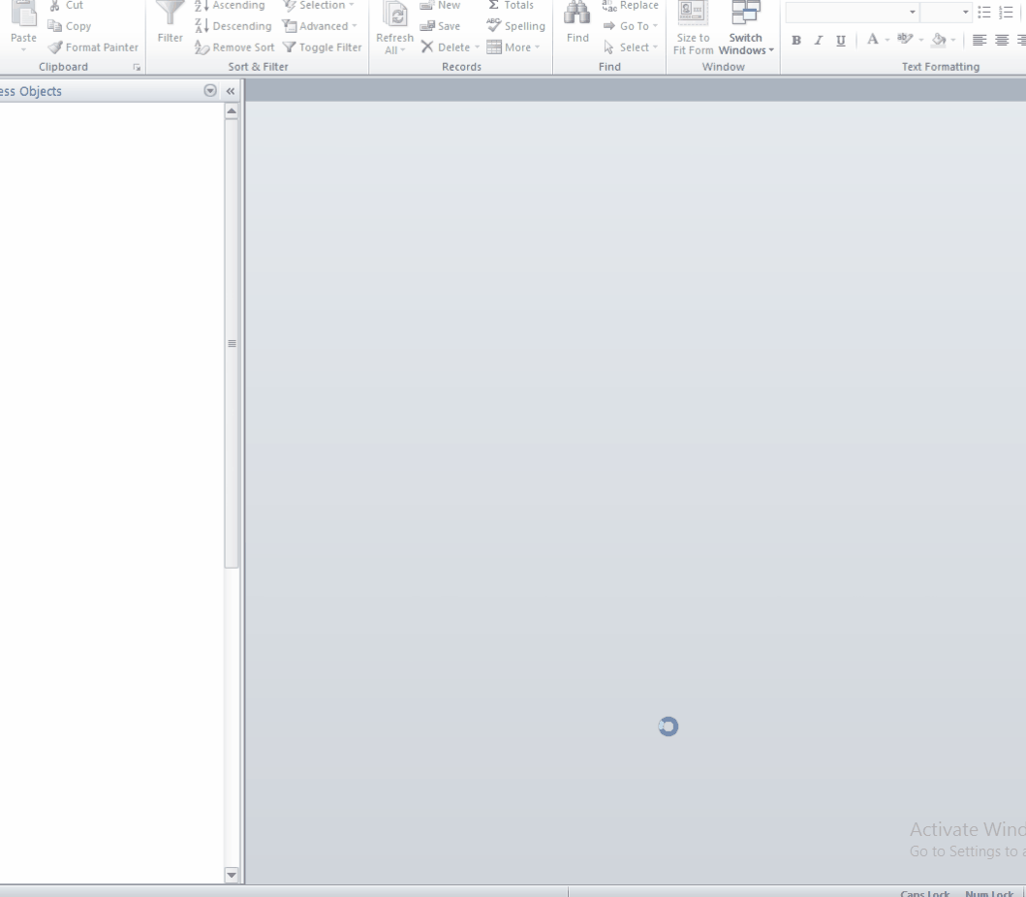Click the Replace button
The image size is (1026, 897).
tap(630, 6)
